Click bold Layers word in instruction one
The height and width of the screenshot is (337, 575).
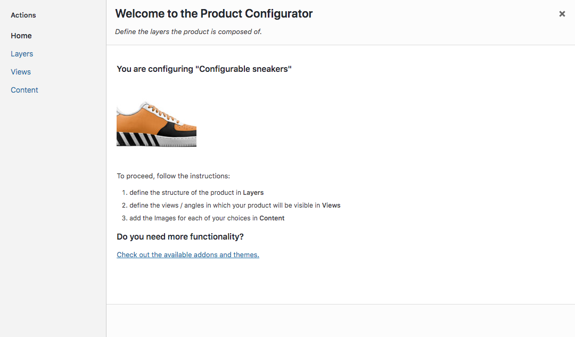[x=253, y=193]
